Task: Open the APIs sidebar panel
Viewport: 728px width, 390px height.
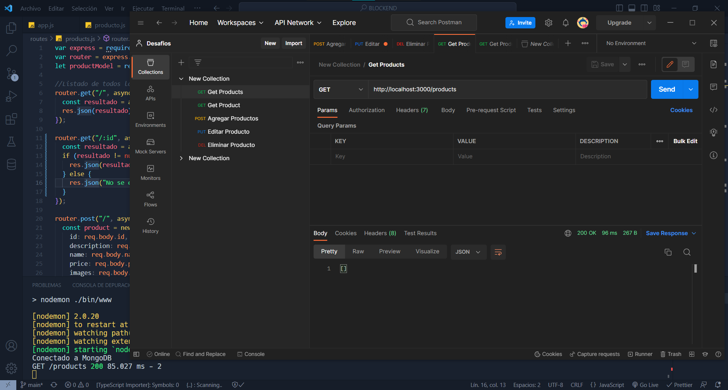Action: pyautogui.click(x=151, y=93)
